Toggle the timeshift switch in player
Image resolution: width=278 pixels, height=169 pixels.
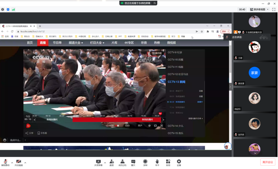click(117, 126)
